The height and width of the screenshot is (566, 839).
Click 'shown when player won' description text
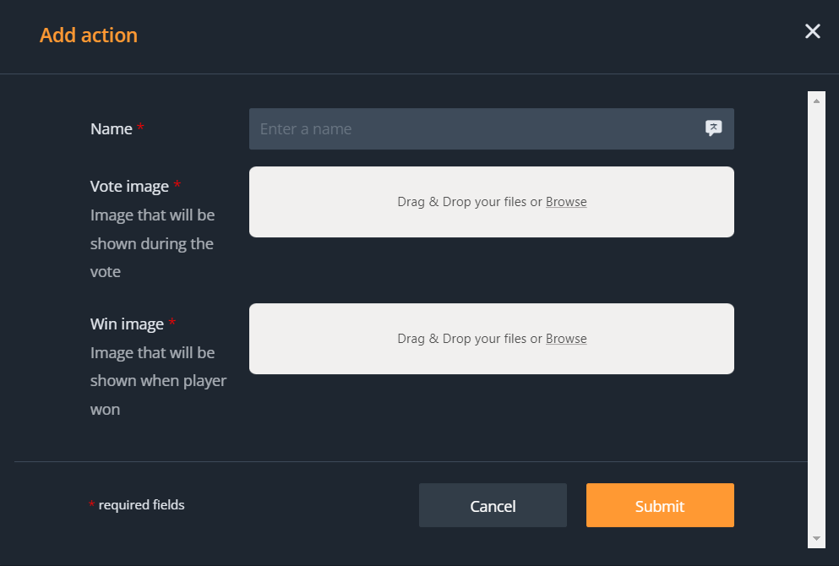[x=158, y=381]
